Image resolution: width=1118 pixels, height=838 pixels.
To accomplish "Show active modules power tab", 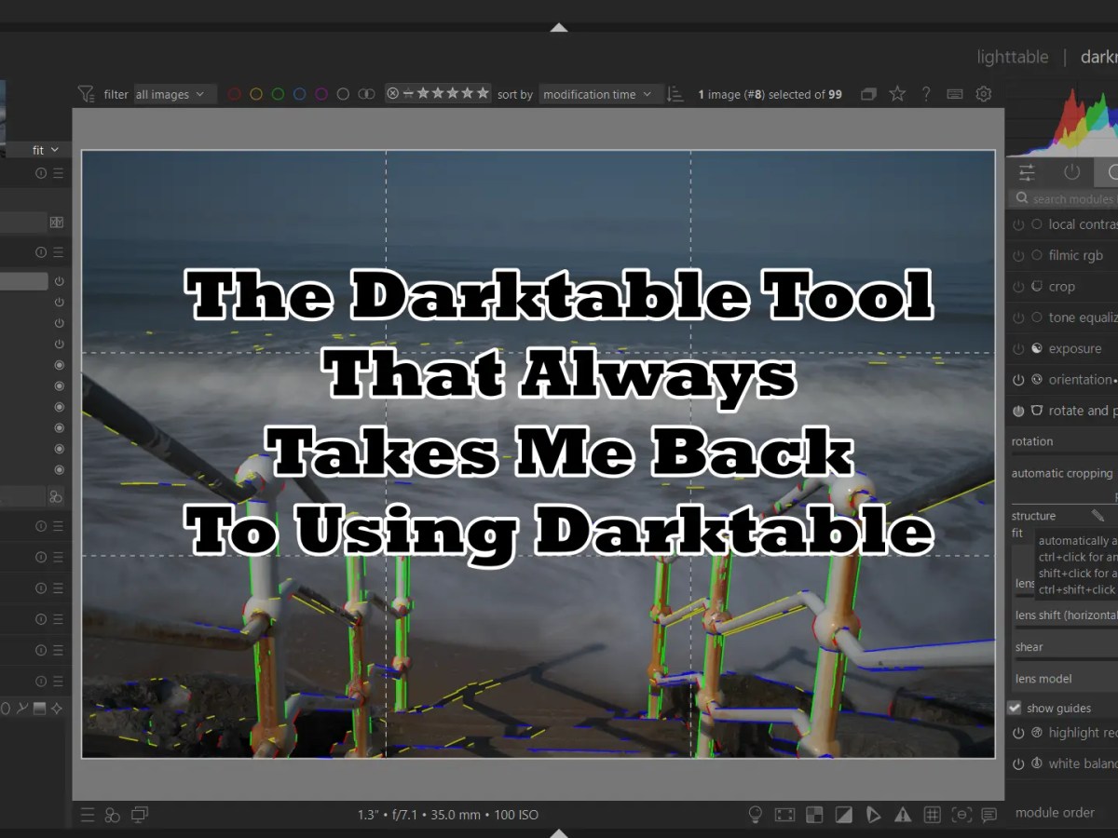I will tap(1071, 172).
